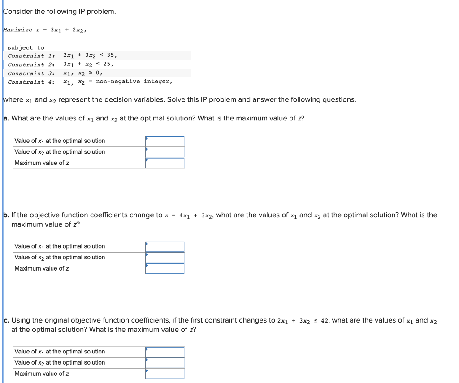
Task: Select the highlighted Constraint 1 row
Action: click(x=96, y=56)
